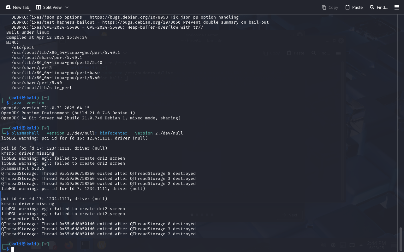Open the hamburger menu
404x252 pixels.
coord(397,7)
